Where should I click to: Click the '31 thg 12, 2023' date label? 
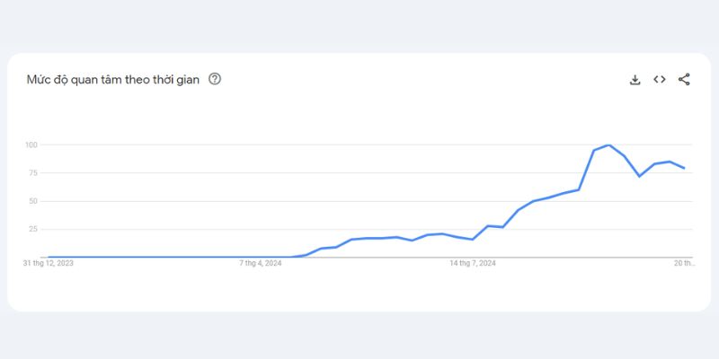point(48,263)
